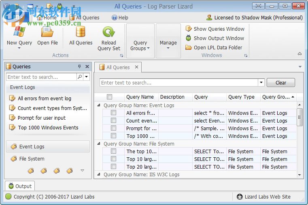308x205 pixels.
Task: Open the grid search box dropdown
Action: click(261, 82)
